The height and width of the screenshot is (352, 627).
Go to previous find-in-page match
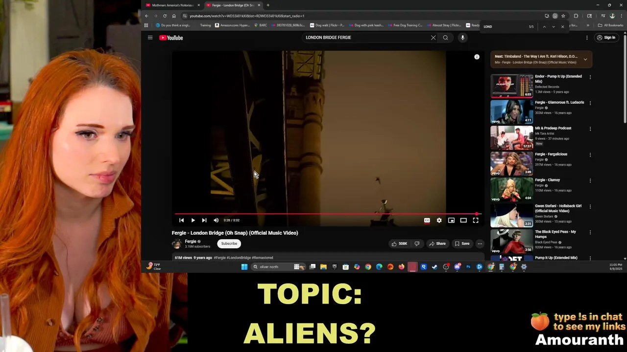coord(544,27)
